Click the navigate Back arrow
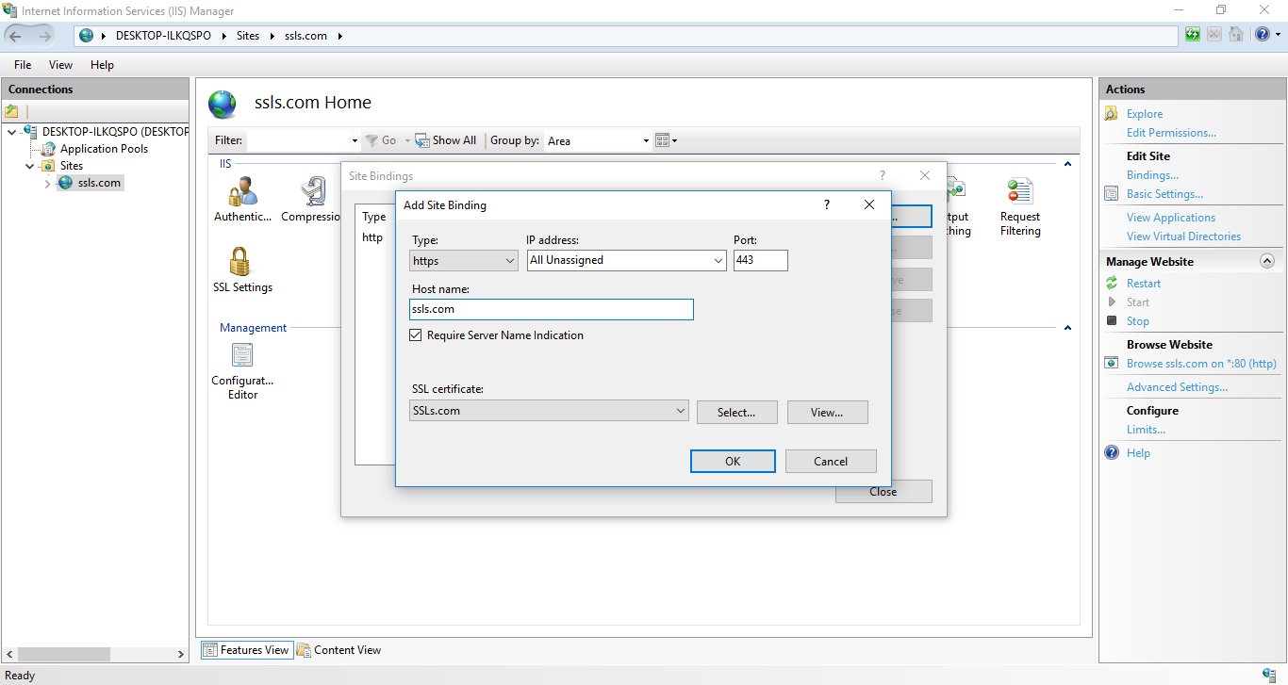 coord(16,36)
